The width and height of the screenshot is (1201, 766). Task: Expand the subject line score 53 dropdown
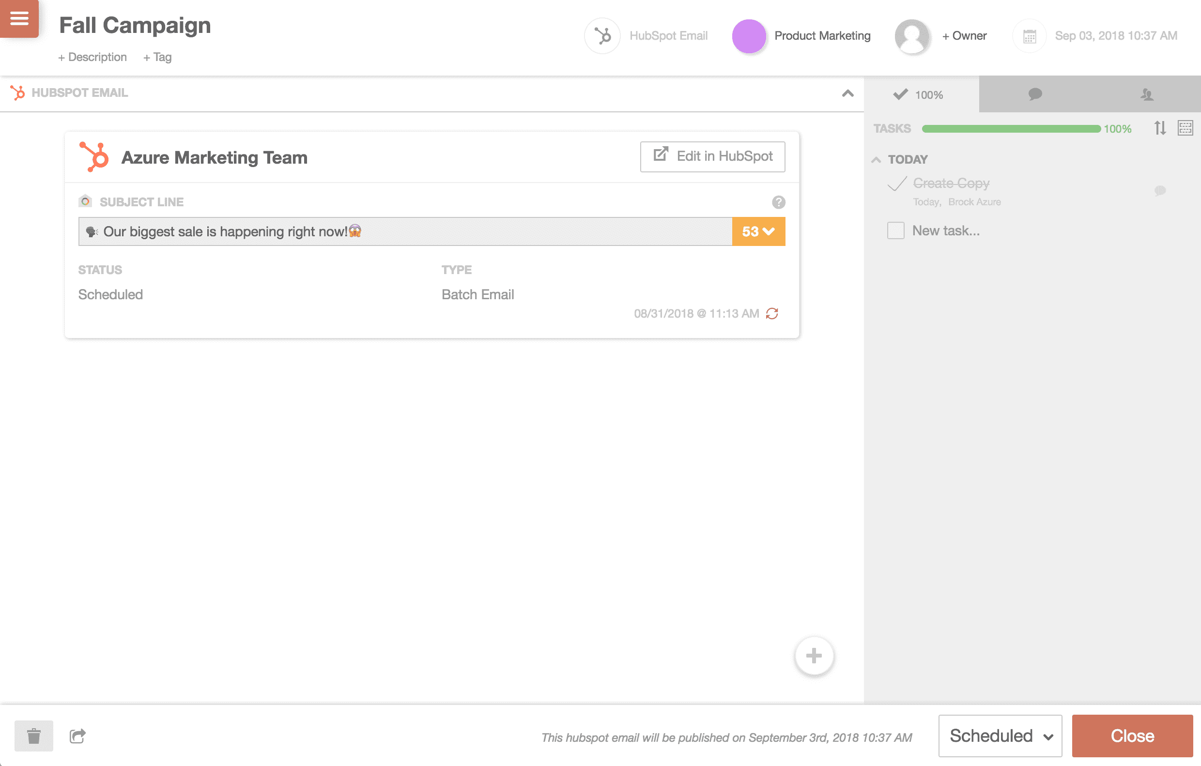point(758,231)
